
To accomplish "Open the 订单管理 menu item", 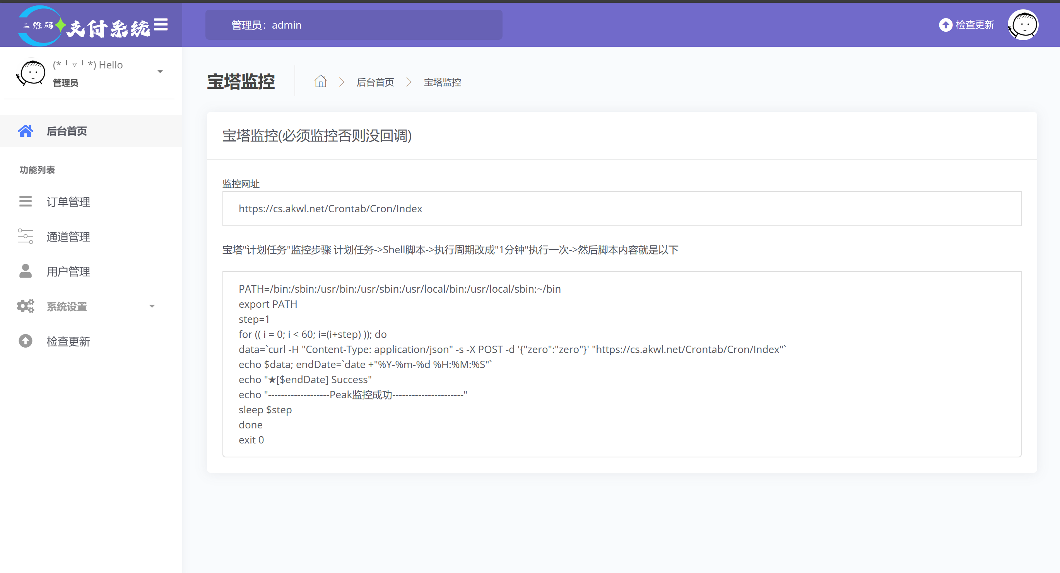I will coord(68,202).
